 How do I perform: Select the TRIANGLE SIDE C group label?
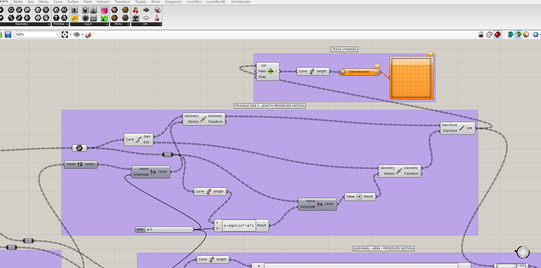coord(270,106)
